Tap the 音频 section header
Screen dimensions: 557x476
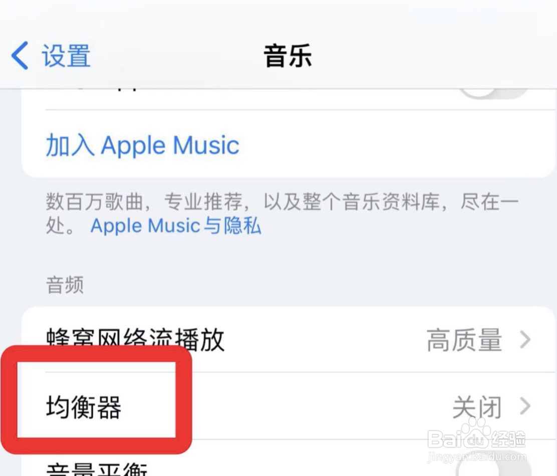[x=65, y=285]
